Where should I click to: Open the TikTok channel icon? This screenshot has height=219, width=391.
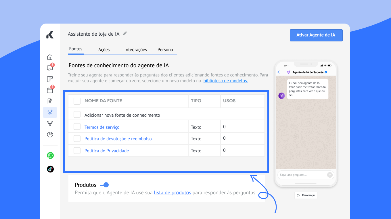50,169
